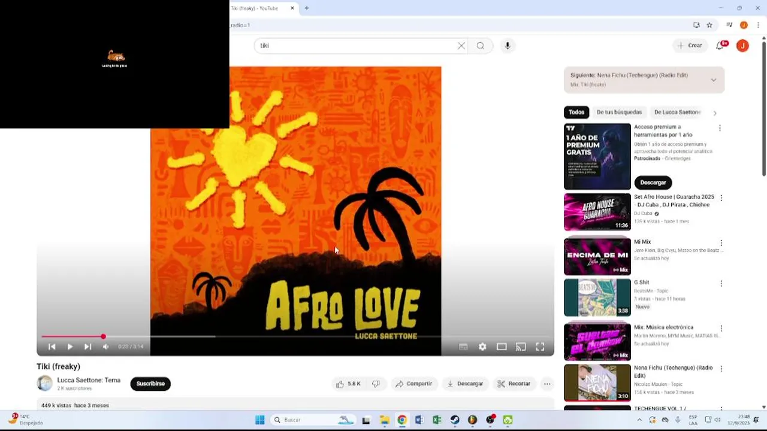
Task: Open options for Set Afro House video
Action: coord(721,198)
